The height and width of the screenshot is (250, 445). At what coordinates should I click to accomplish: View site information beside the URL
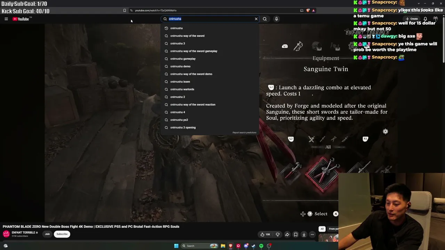coord(131,10)
